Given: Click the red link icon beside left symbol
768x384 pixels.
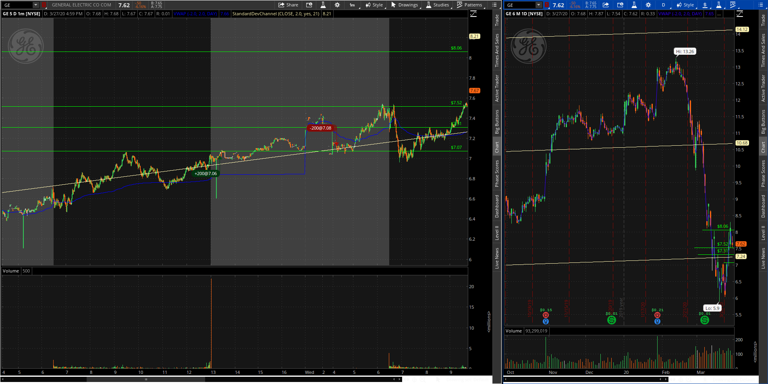Looking at the screenshot, I should pyautogui.click(x=44, y=5).
